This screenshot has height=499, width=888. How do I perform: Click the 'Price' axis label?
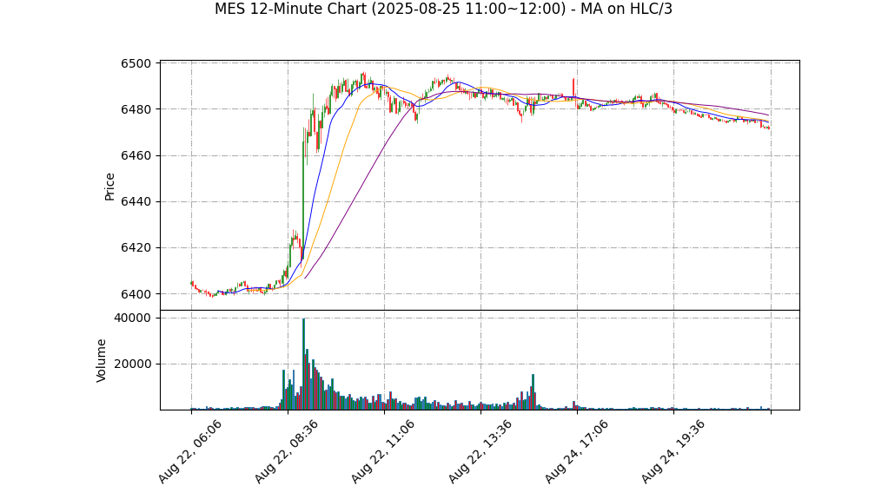(109, 187)
